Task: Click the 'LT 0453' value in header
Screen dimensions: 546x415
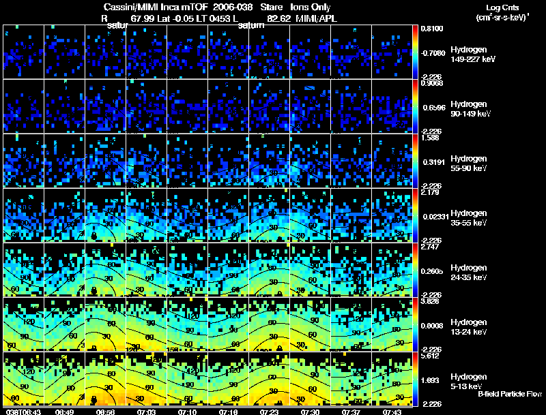Action: tap(213, 18)
